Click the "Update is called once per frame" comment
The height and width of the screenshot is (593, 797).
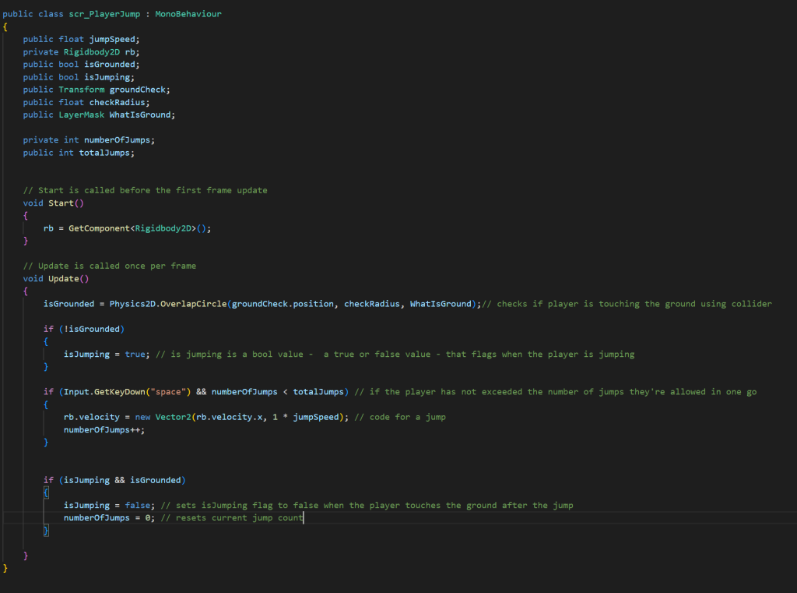tap(109, 266)
